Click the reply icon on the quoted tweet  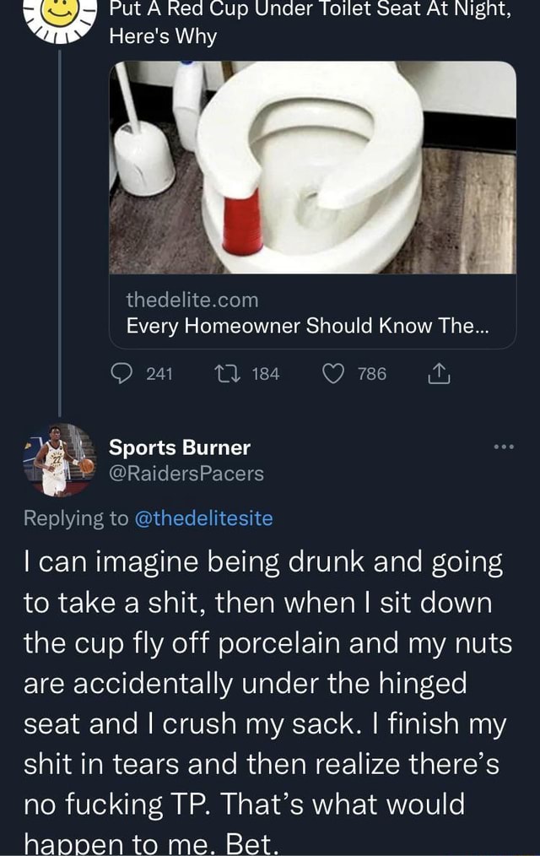click(x=124, y=374)
